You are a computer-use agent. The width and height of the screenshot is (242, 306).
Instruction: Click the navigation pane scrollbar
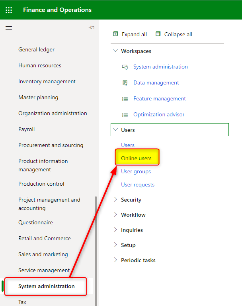pyautogui.click(x=96, y=247)
